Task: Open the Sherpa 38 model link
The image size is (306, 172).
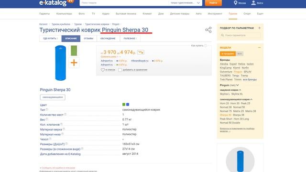Action: pos(239,115)
